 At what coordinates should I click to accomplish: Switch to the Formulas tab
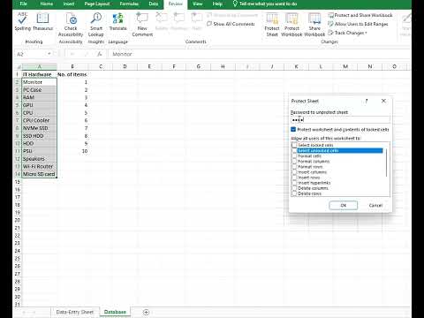point(129,4)
